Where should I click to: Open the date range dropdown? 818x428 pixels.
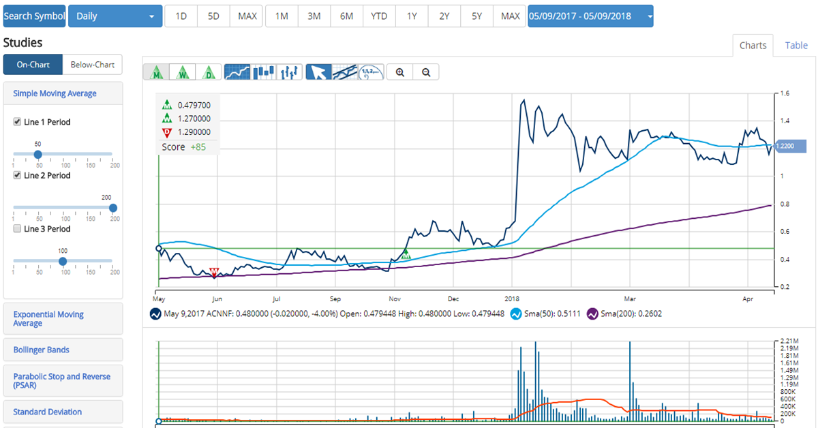pyautogui.click(x=590, y=16)
